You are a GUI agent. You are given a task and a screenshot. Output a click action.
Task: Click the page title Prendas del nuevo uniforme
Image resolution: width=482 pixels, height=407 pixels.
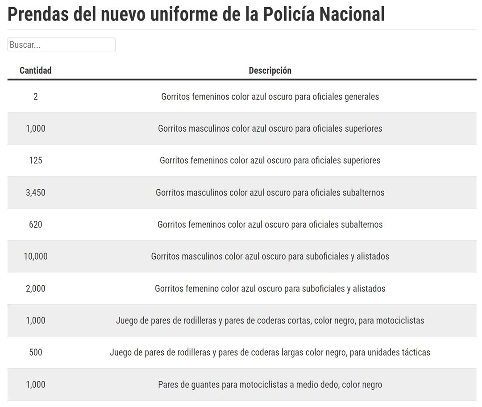pyautogui.click(x=196, y=14)
